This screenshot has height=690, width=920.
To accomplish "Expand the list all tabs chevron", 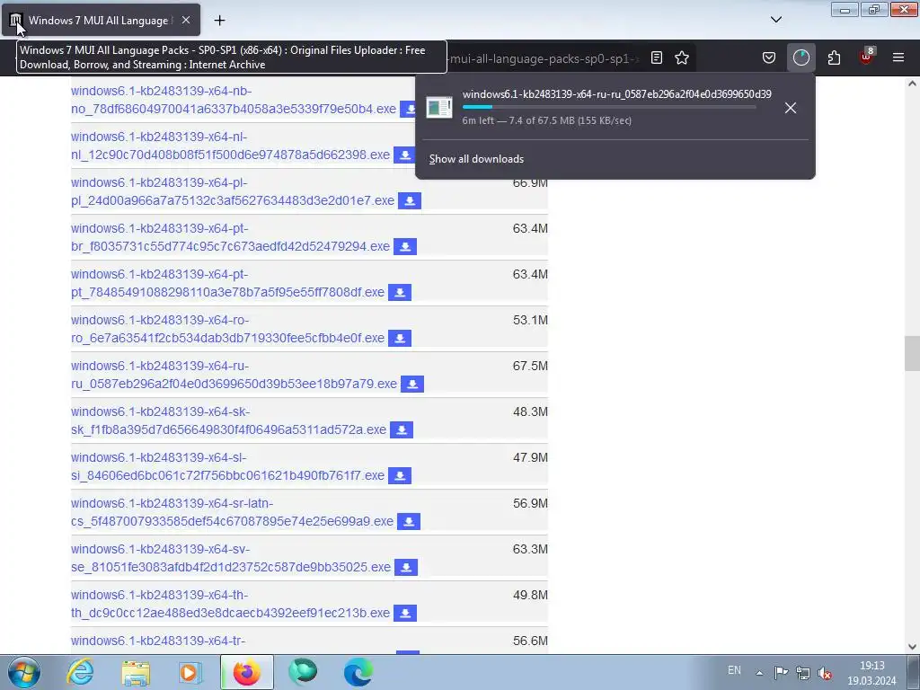I will 775,20.
